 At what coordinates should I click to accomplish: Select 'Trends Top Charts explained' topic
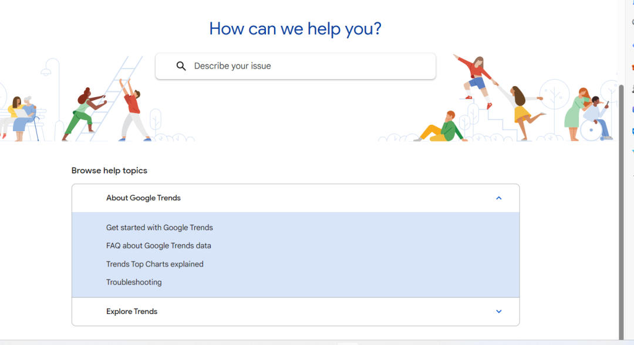pyautogui.click(x=154, y=264)
